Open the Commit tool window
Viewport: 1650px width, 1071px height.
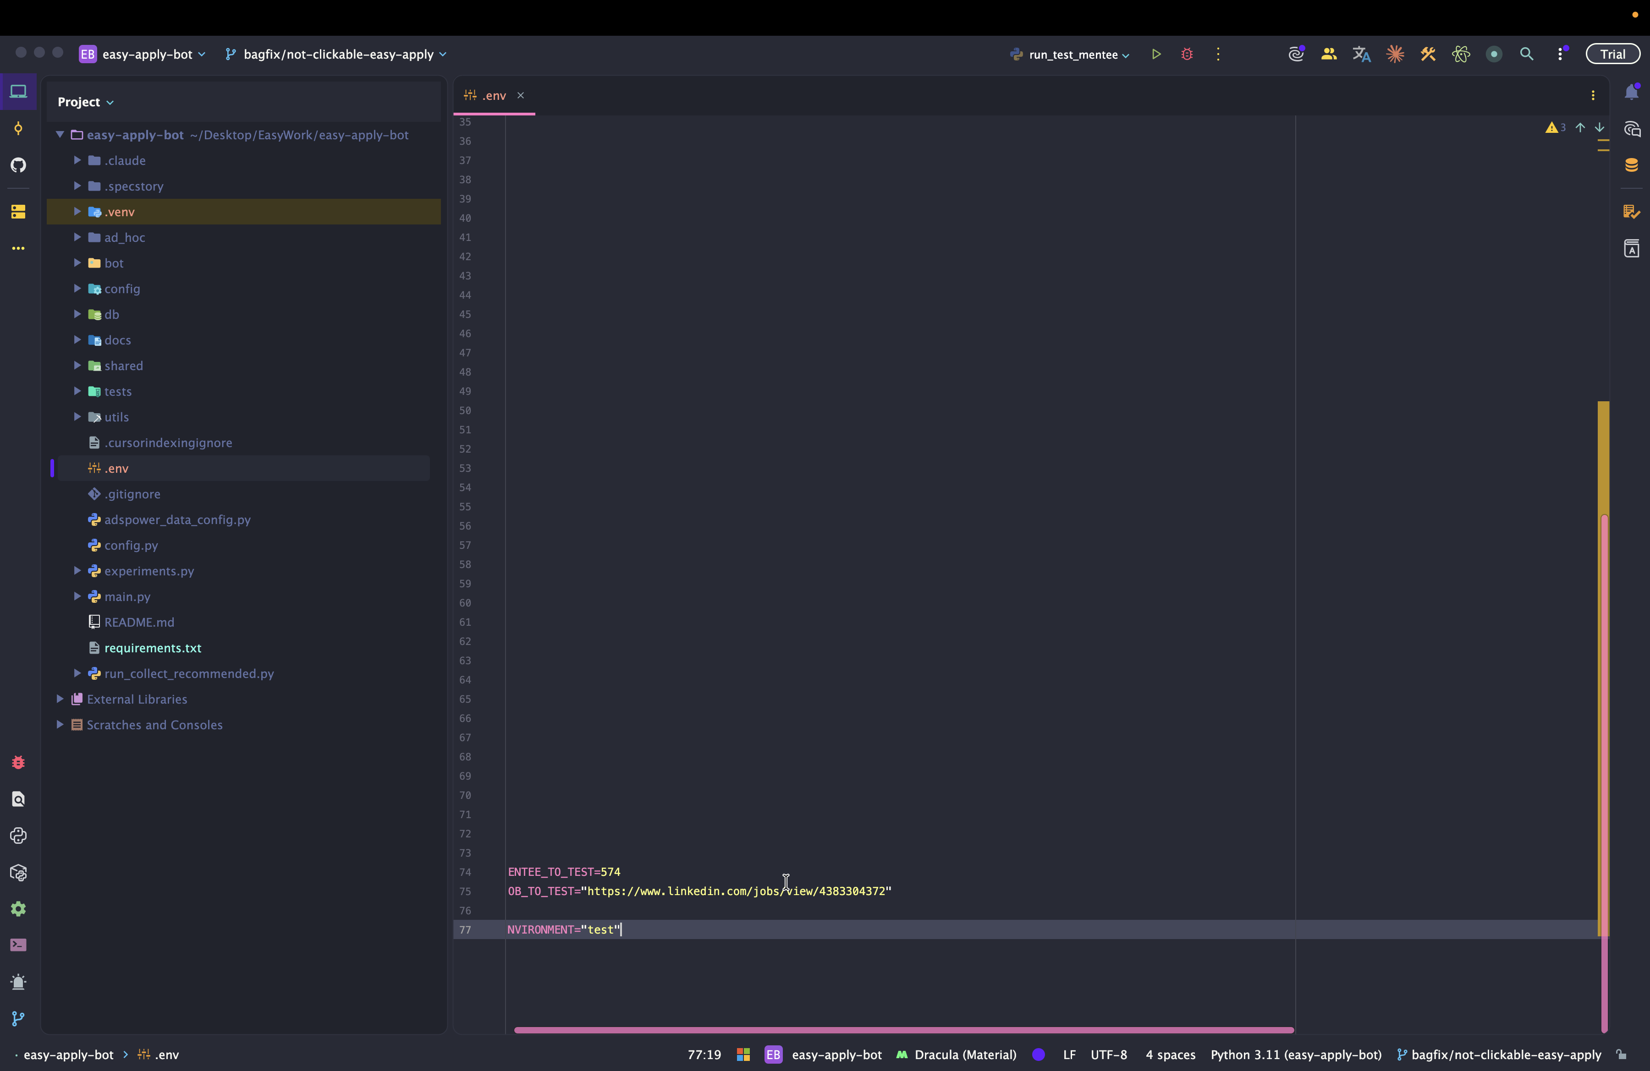coord(19,128)
